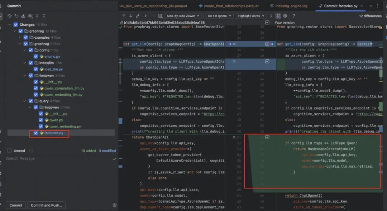
Task: Open the Do not ignore dropdown
Action: pyautogui.click(x=219, y=16)
